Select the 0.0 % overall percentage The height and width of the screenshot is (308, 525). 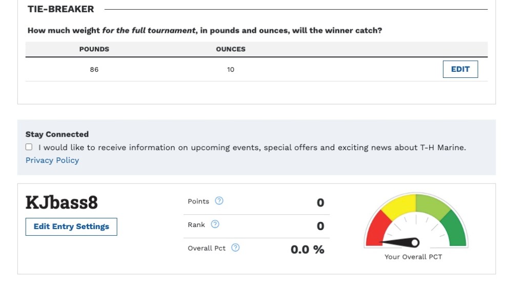point(307,250)
